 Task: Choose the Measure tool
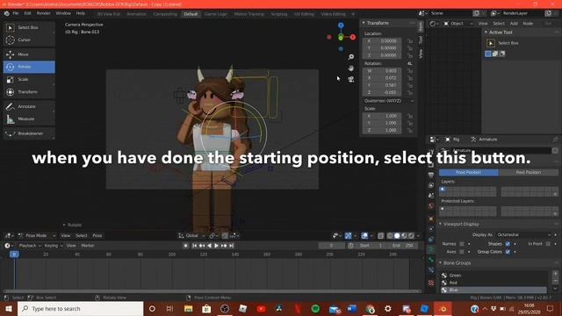point(29,118)
